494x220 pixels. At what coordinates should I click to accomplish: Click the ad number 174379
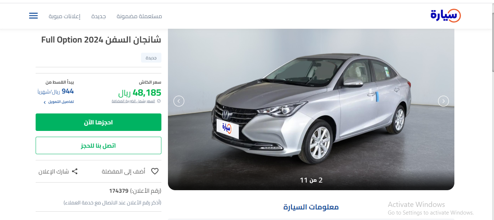pos(119,191)
